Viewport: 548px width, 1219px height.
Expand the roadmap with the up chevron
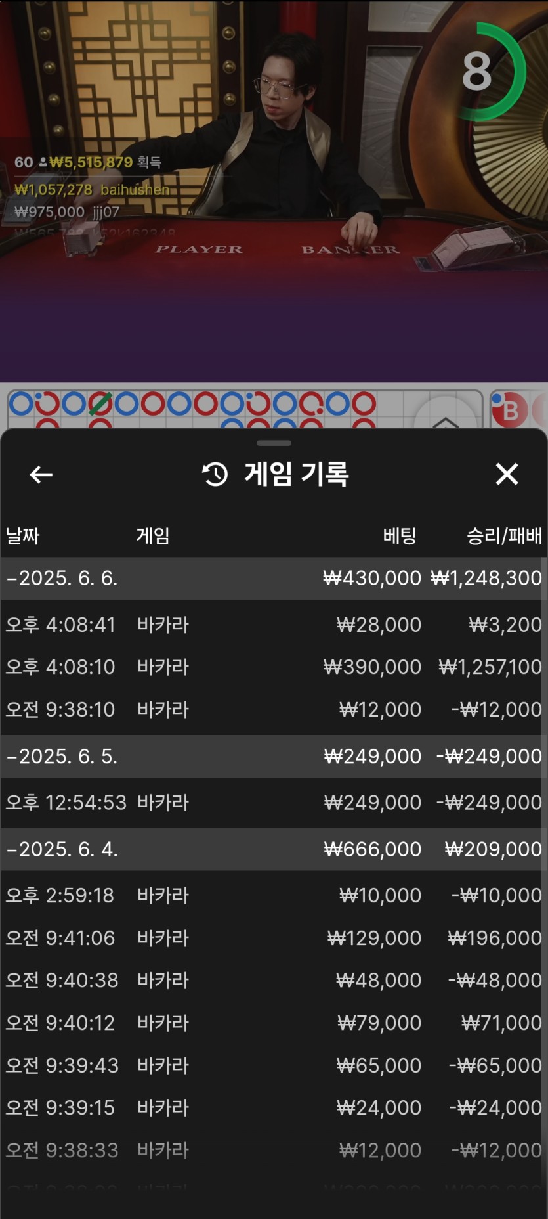tap(446, 422)
